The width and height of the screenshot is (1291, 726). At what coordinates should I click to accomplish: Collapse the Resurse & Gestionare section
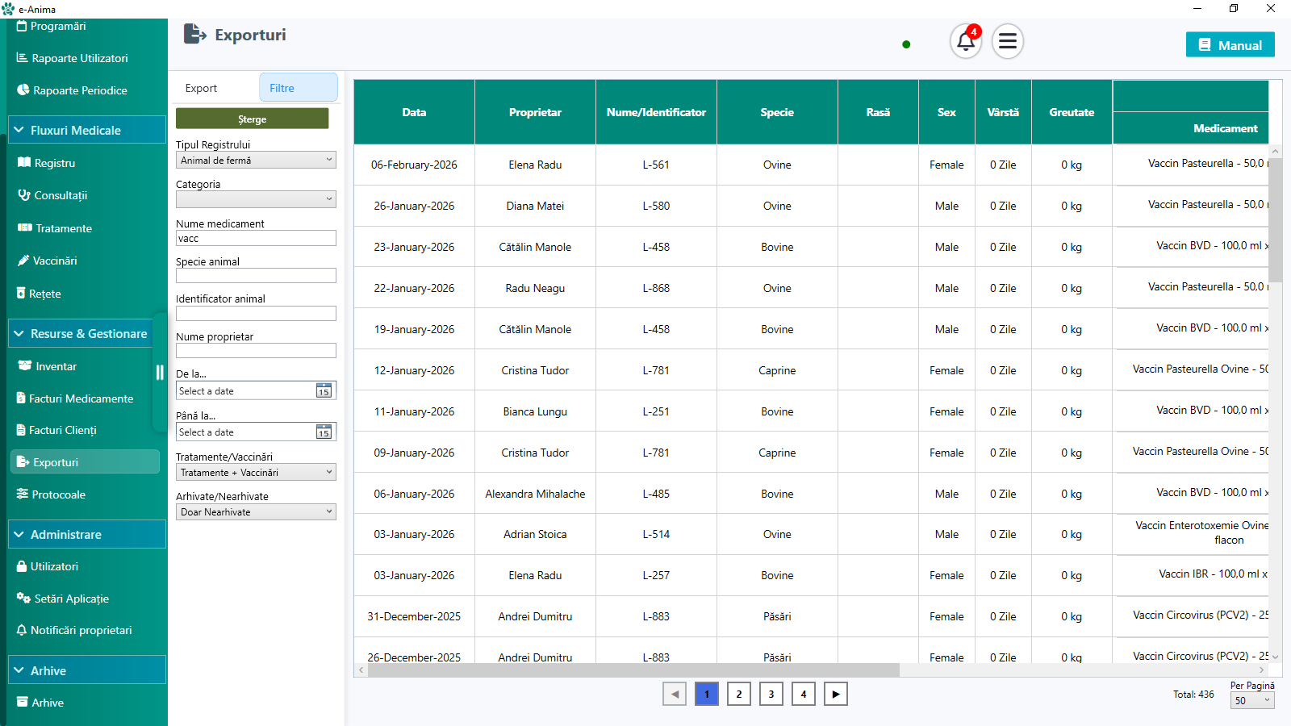coord(19,333)
